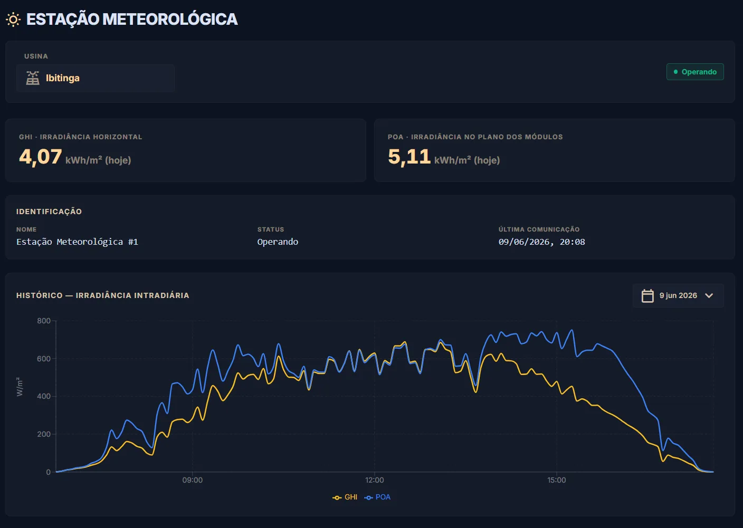Click the blue POA legend marker
This screenshot has height=528, width=743.
[x=369, y=497]
